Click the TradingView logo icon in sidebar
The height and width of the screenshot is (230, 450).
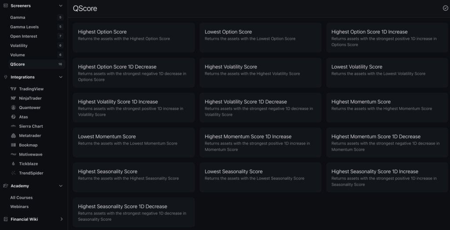point(13,89)
